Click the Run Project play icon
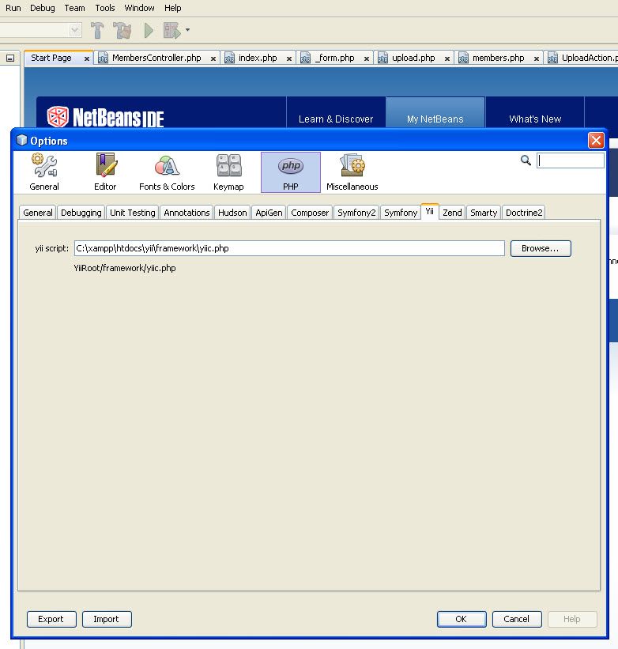 click(149, 30)
